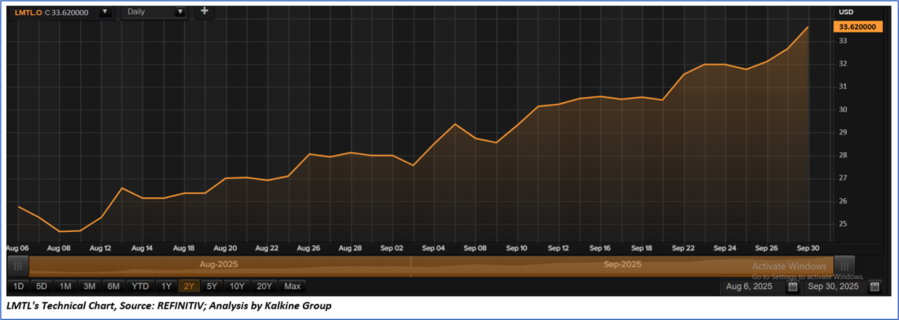Select the 3M time range

[89, 286]
